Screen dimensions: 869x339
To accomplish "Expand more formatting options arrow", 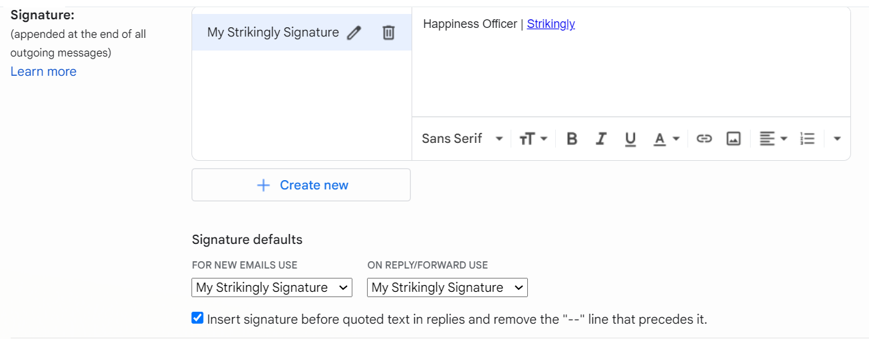I will [837, 139].
